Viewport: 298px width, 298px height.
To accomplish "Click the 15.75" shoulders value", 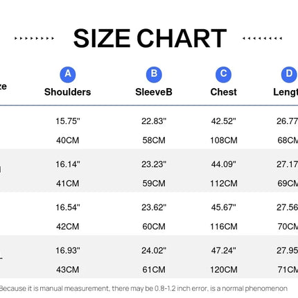I will [x=68, y=121].
